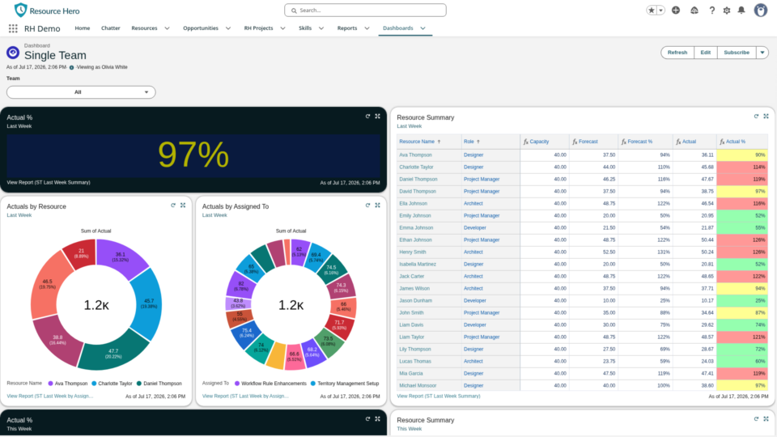Click the dashboard info icon near timestamp
777x437 pixels.
pos(71,67)
